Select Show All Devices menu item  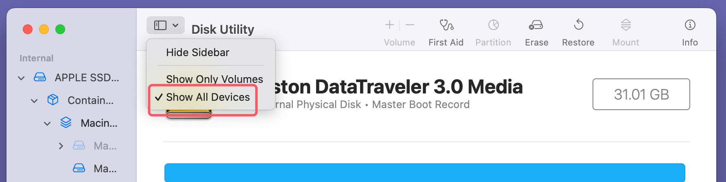(x=208, y=97)
